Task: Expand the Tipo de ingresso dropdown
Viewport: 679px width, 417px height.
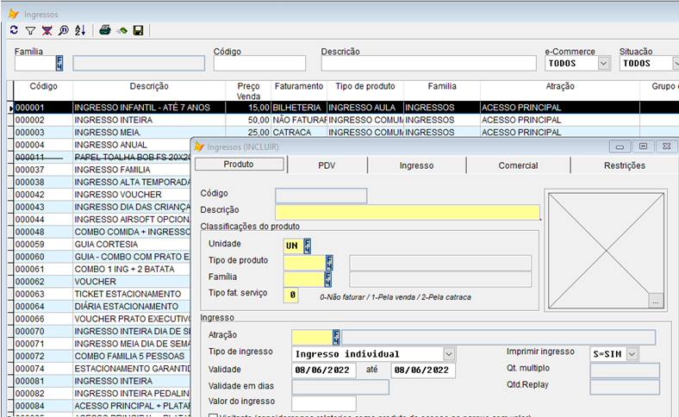Action: coord(449,354)
